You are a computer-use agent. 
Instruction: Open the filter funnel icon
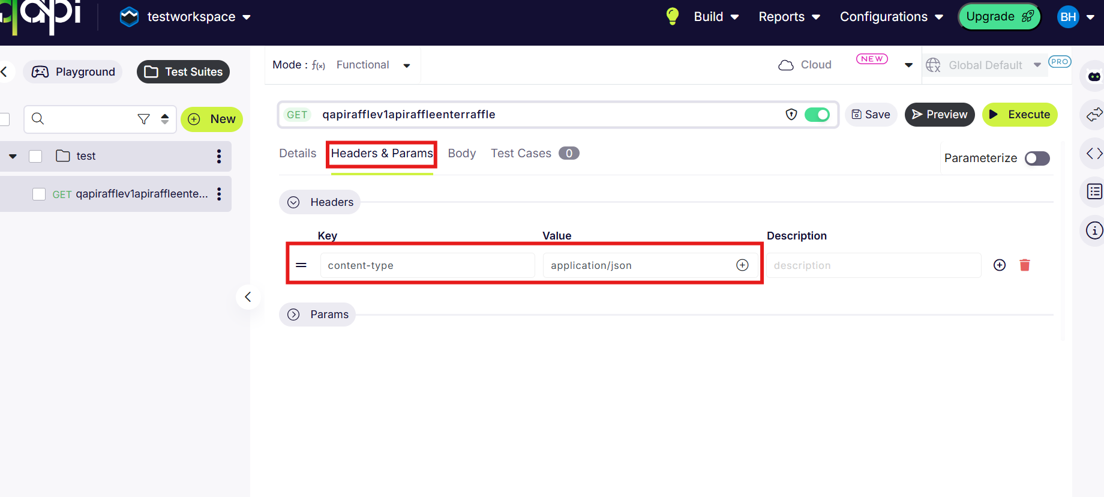pyautogui.click(x=143, y=119)
